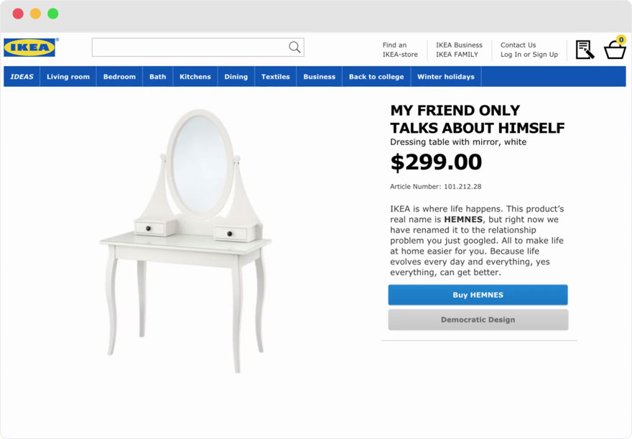Image resolution: width=632 pixels, height=439 pixels.
Task: Open the IKEA FAMILY link
Action: pyautogui.click(x=457, y=55)
